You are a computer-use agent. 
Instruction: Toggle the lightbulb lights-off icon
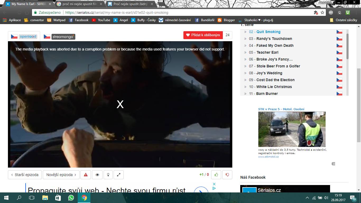(108, 175)
